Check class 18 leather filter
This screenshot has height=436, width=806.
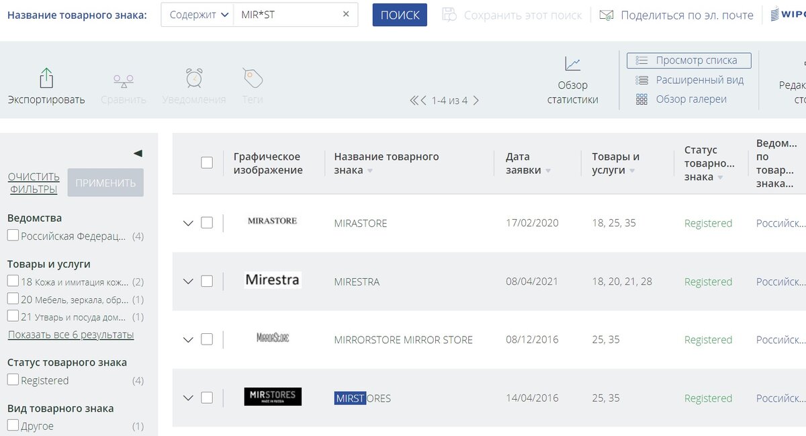tap(13, 281)
